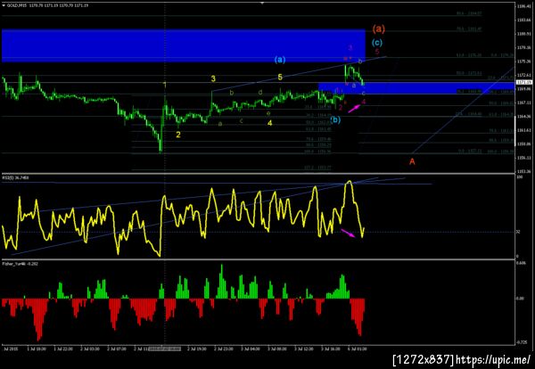Select the cyan (c) wave label
This screenshot has width=535, height=369.
coord(377,43)
